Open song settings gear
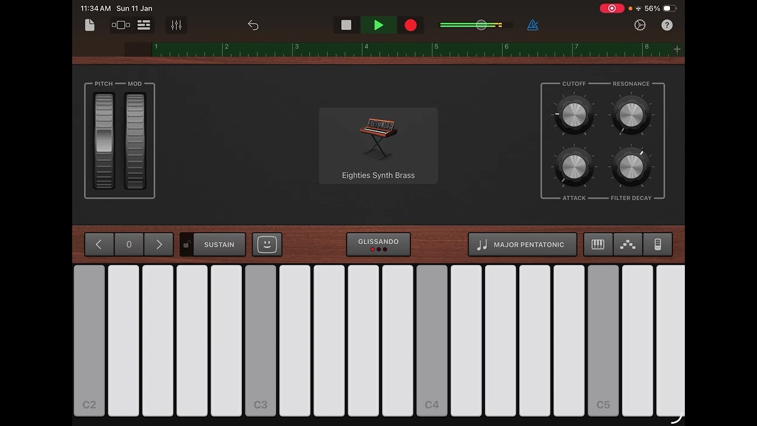The height and width of the screenshot is (426, 757). coord(640,25)
